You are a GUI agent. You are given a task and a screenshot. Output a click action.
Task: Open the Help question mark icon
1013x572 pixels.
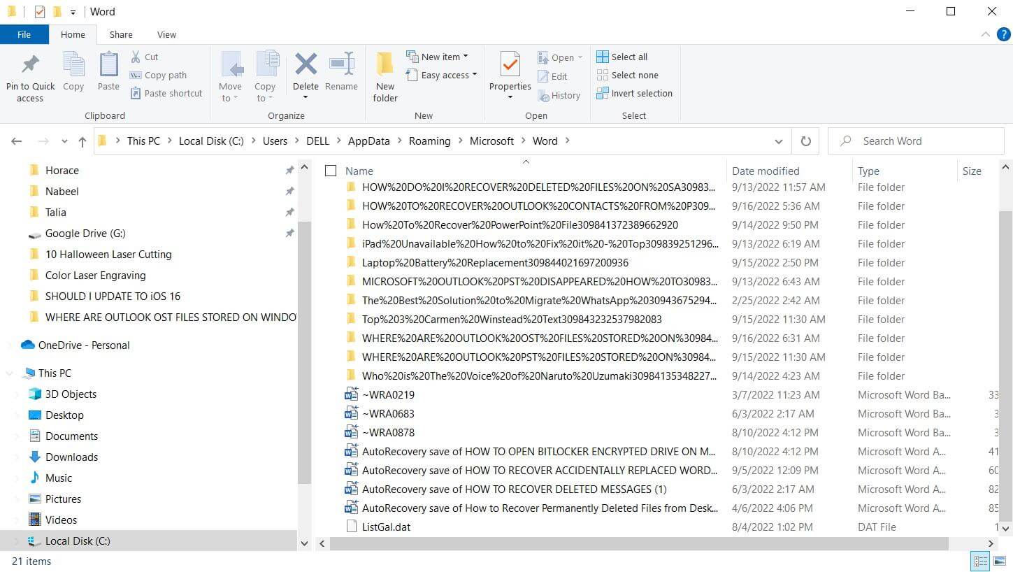click(x=1003, y=34)
